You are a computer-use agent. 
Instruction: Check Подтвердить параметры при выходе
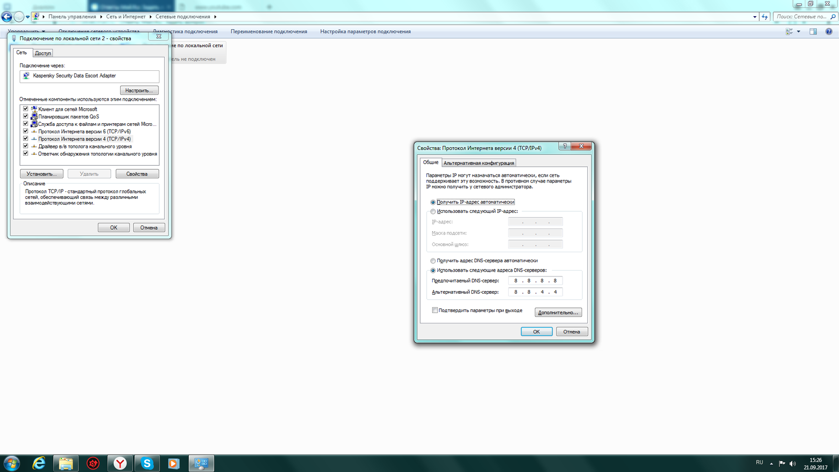[435, 310]
